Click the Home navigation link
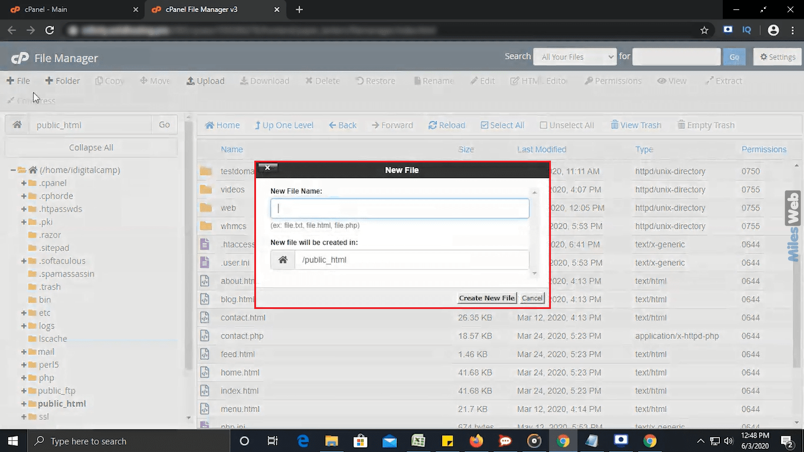Image resolution: width=804 pixels, height=452 pixels. [222, 125]
